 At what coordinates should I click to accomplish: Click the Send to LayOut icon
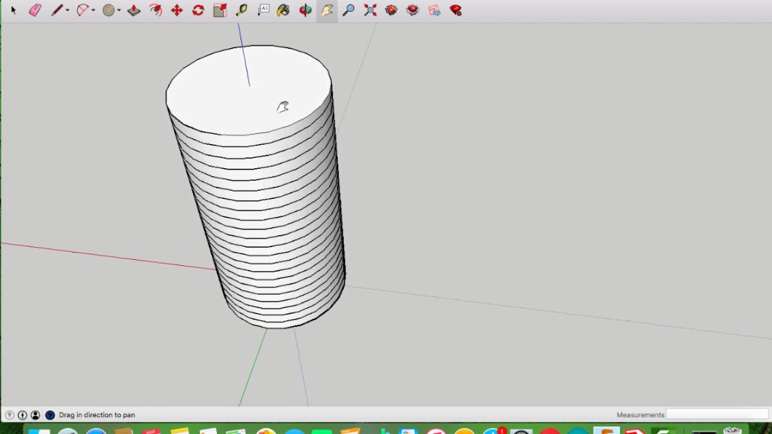(434, 10)
